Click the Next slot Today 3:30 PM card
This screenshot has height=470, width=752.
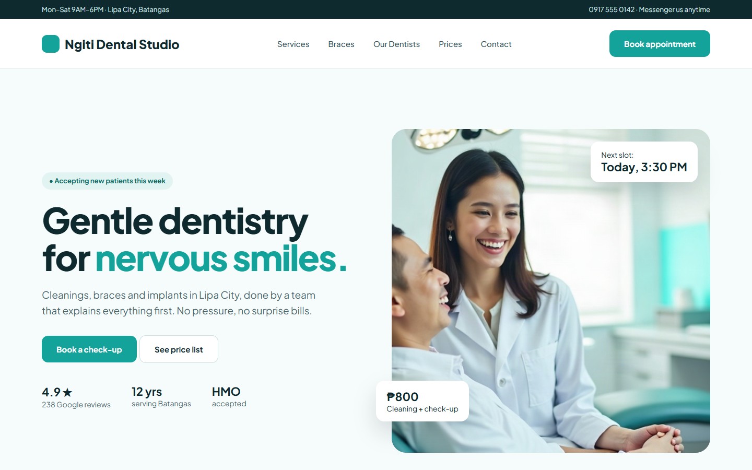[x=644, y=162]
